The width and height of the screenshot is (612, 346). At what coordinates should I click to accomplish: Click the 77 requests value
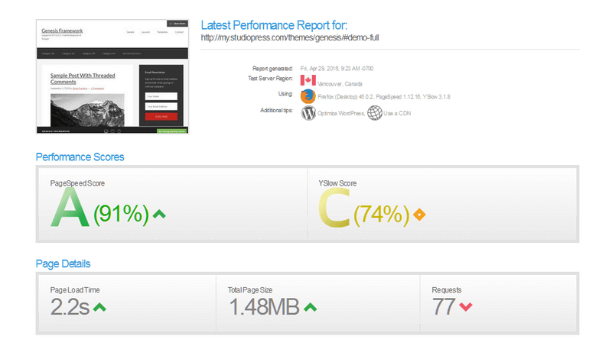444,306
